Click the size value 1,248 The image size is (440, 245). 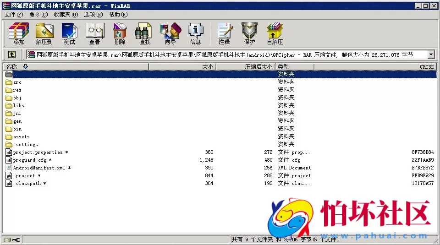tap(207, 160)
